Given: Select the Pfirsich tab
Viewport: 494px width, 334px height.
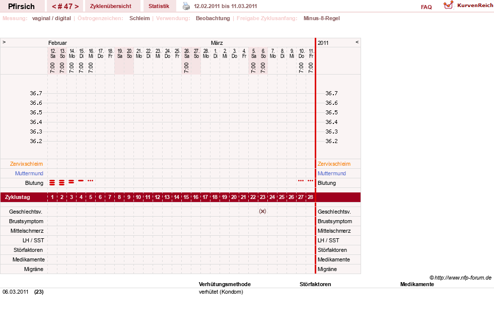Looking at the screenshot, I should pyautogui.click(x=22, y=7).
